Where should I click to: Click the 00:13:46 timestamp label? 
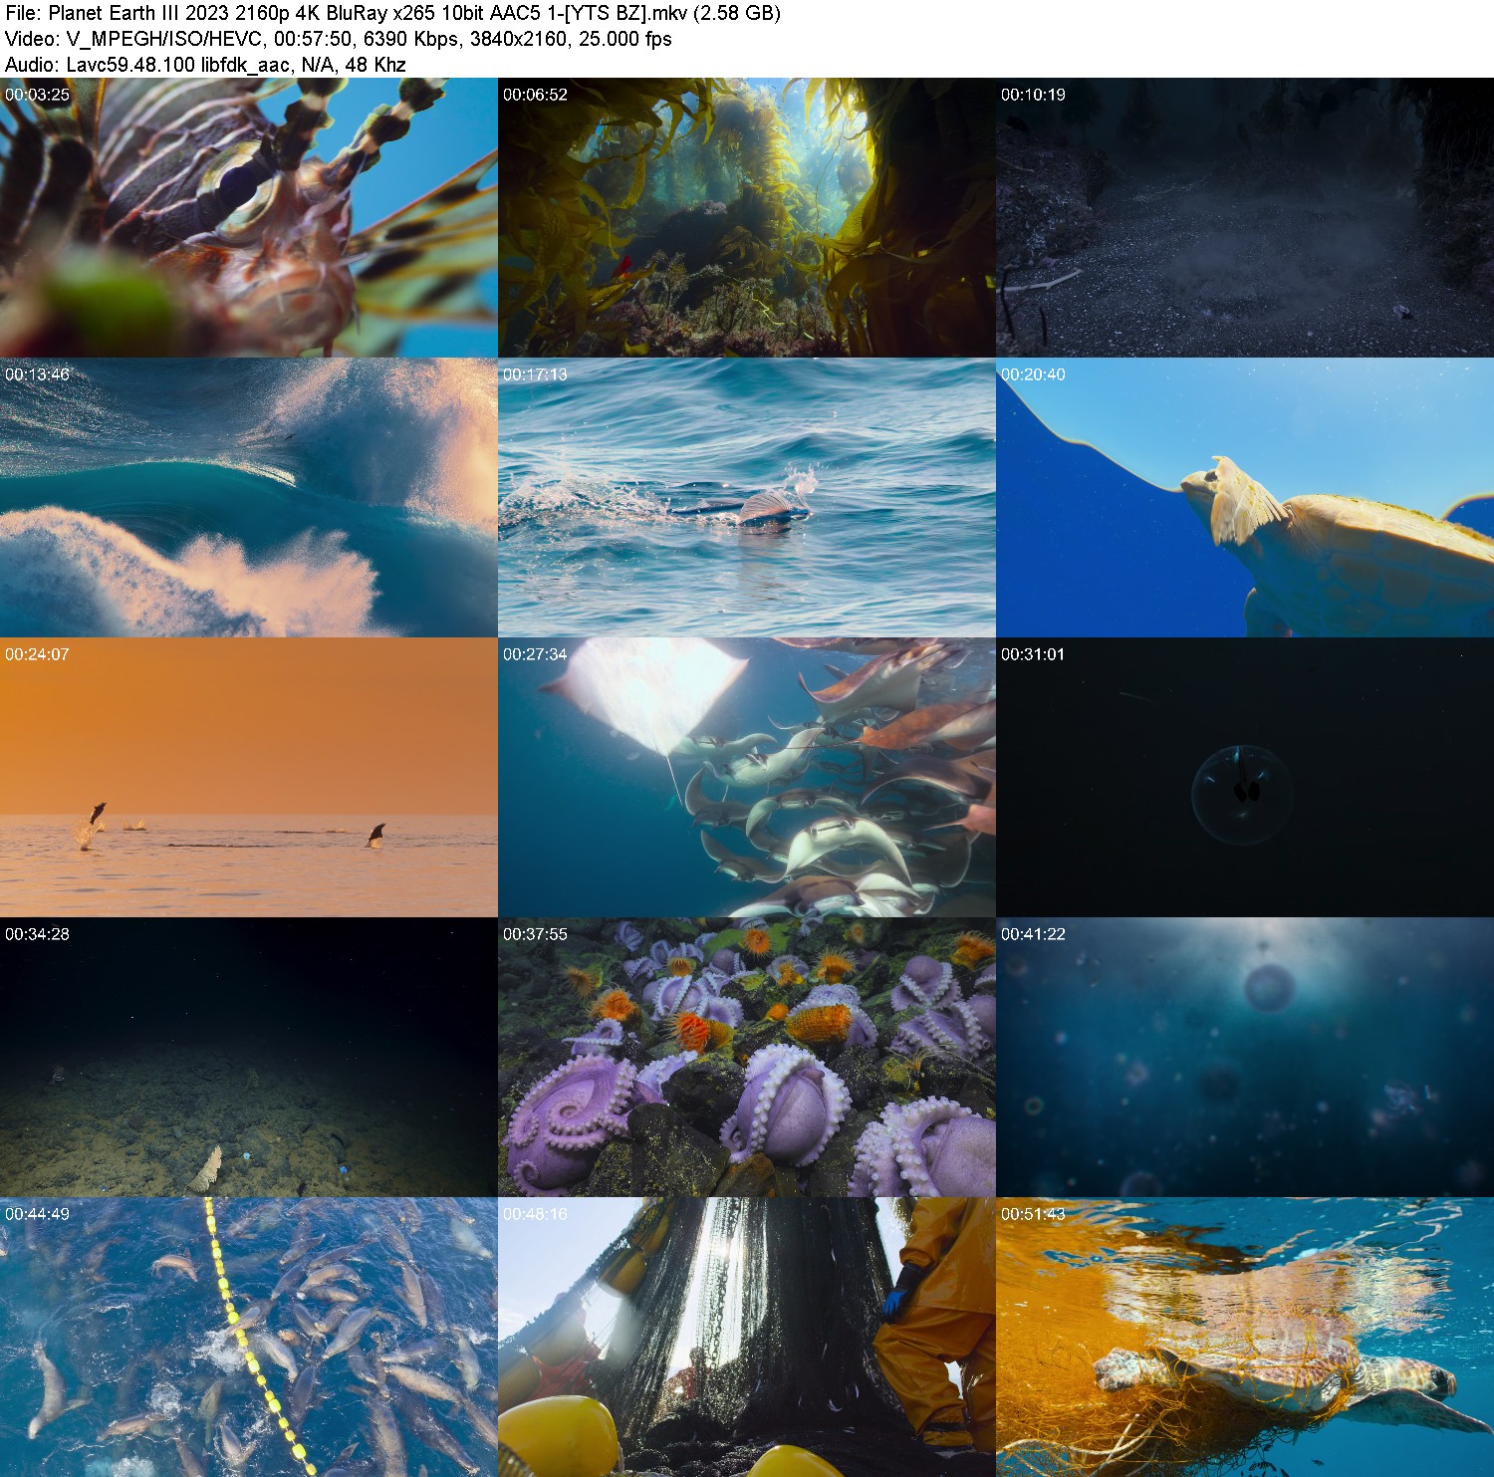[x=37, y=374]
